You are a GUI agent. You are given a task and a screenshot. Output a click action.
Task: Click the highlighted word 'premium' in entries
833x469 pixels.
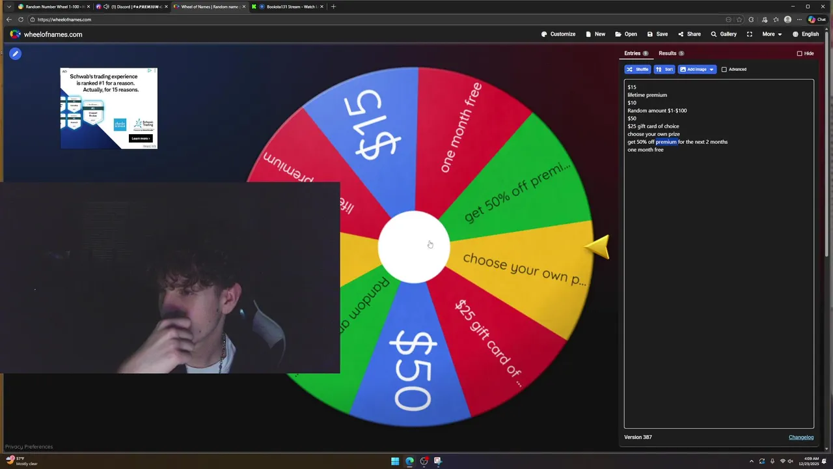coord(666,142)
